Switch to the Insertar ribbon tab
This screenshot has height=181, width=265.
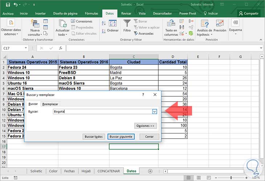click(40, 13)
